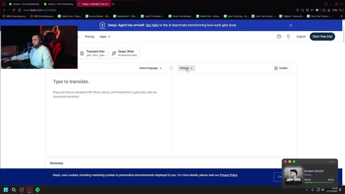Open DeepL Write AI-powered edits
Screen dimensions: 345x194
click(x=125, y=53)
